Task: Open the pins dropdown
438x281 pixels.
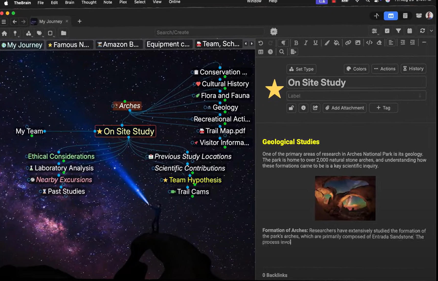Action: 15,33
